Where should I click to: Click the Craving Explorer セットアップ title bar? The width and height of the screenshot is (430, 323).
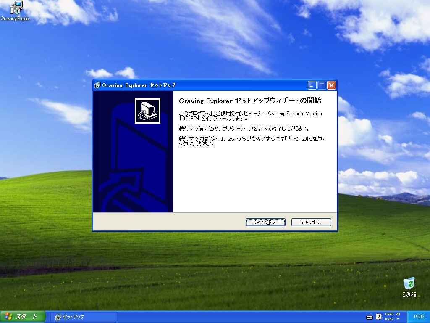click(200, 85)
